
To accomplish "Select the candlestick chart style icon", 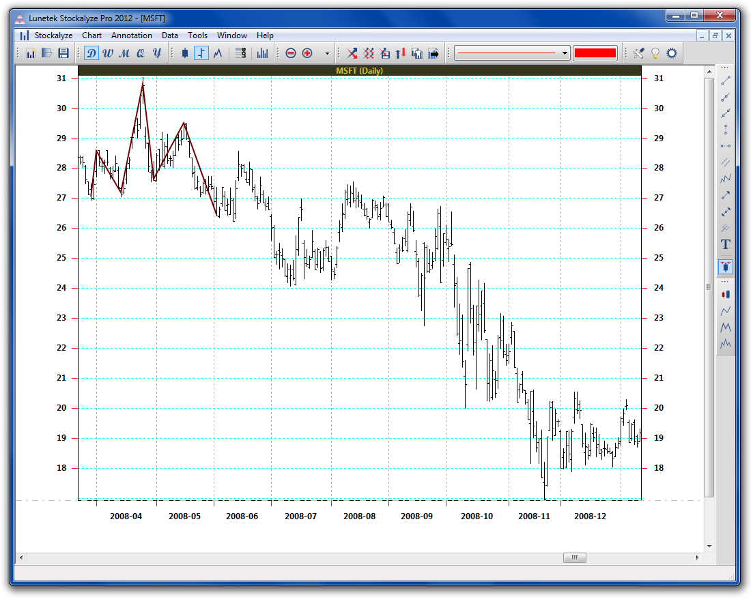I will [x=184, y=53].
